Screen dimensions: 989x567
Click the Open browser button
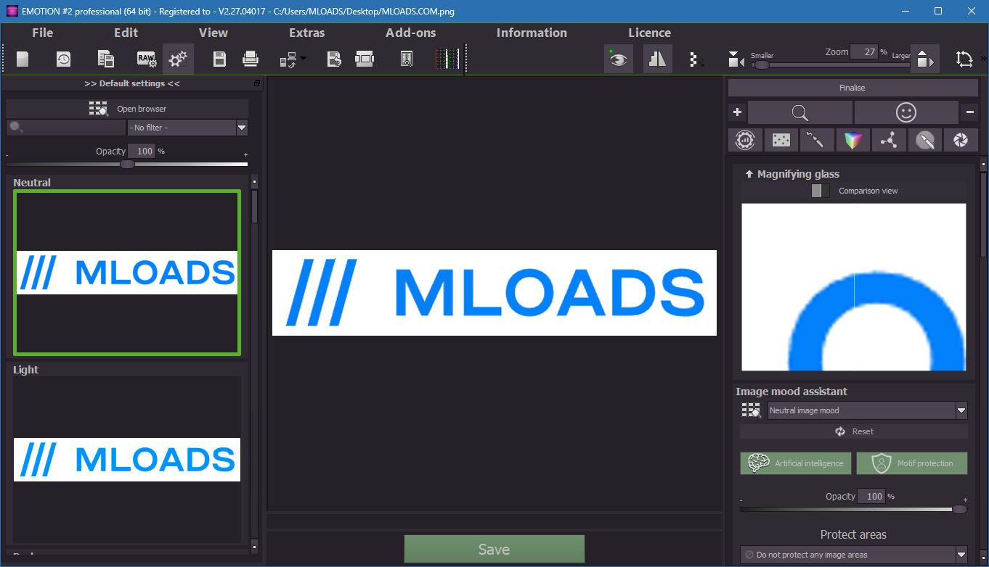(127, 109)
